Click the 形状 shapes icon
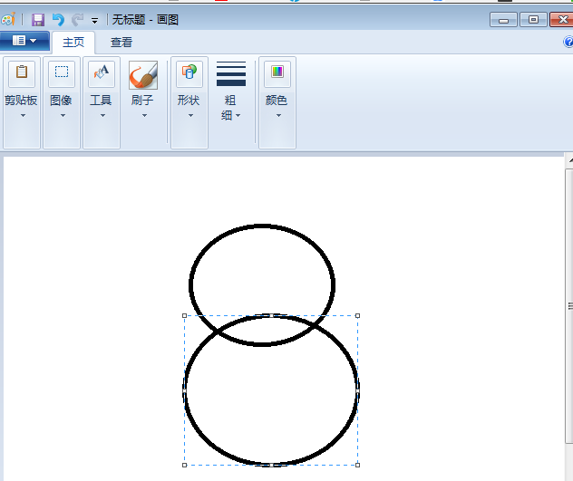Screen dimensions: 573x481 (189, 72)
